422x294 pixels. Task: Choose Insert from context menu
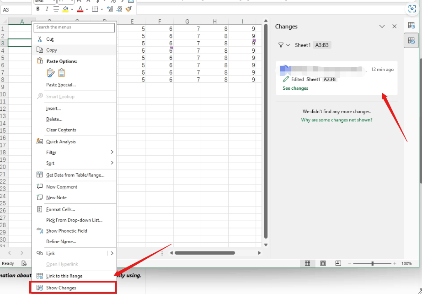pyautogui.click(x=74, y=109)
